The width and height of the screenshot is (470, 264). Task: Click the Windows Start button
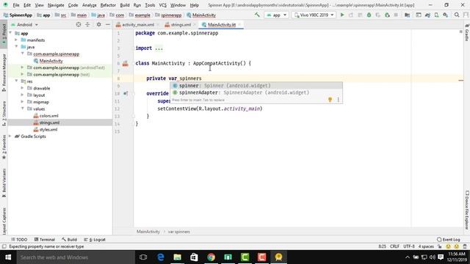(x=8, y=257)
